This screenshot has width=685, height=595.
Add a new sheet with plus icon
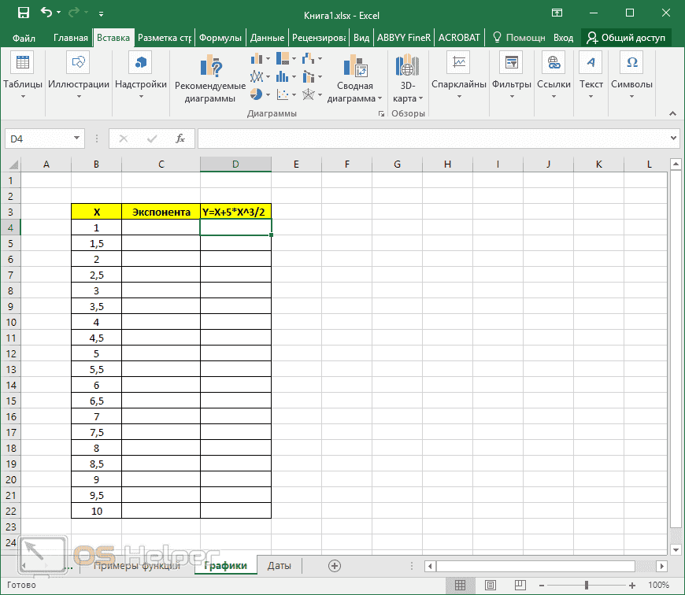[335, 566]
